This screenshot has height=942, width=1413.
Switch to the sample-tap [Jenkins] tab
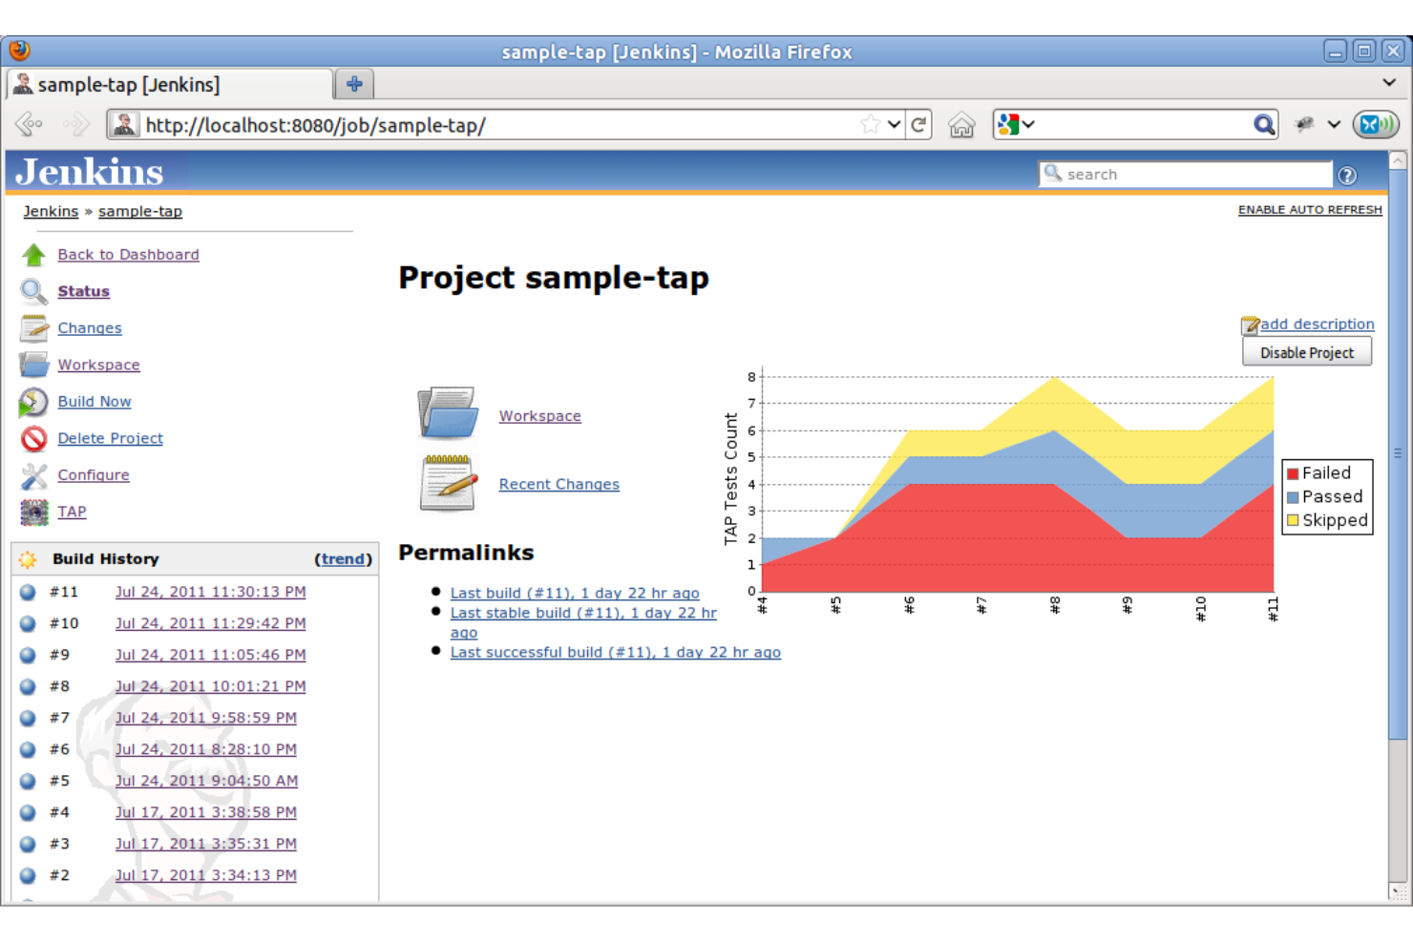tap(168, 85)
